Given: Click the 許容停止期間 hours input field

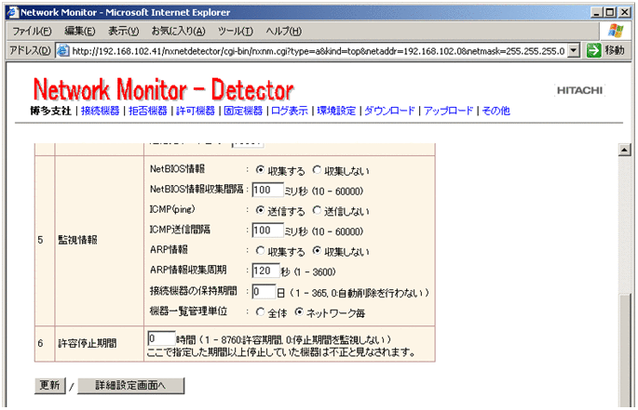Looking at the screenshot, I should tap(161, 338).
